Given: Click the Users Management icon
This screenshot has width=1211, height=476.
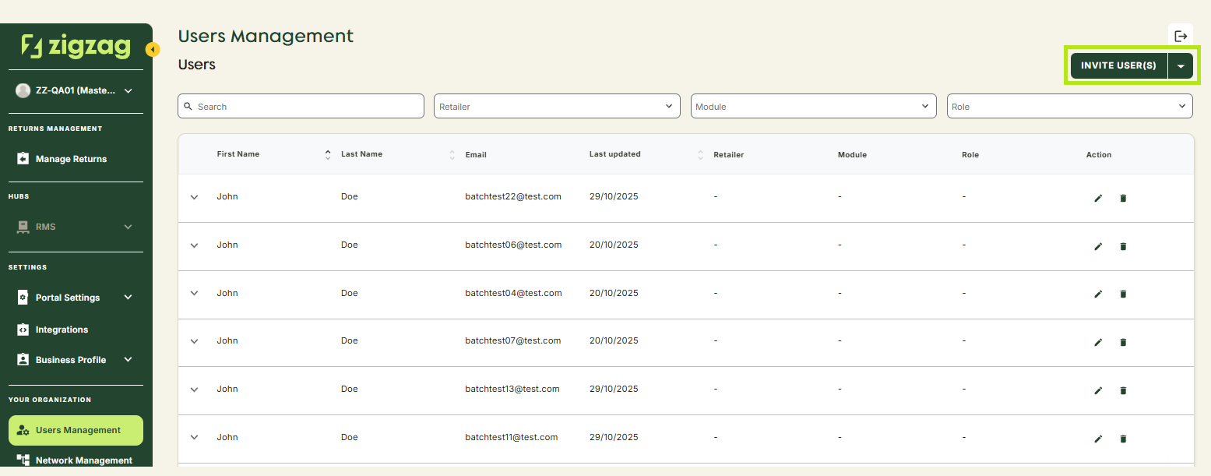Looking at the screenshot, I should pyautogui.click(x=23, y=430).
